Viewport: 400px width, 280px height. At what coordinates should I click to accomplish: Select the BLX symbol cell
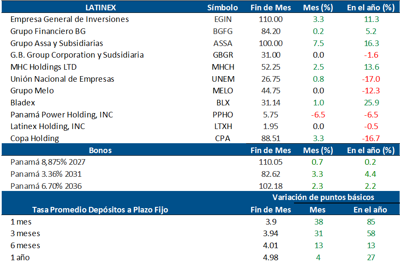click(x=223, y=103)
